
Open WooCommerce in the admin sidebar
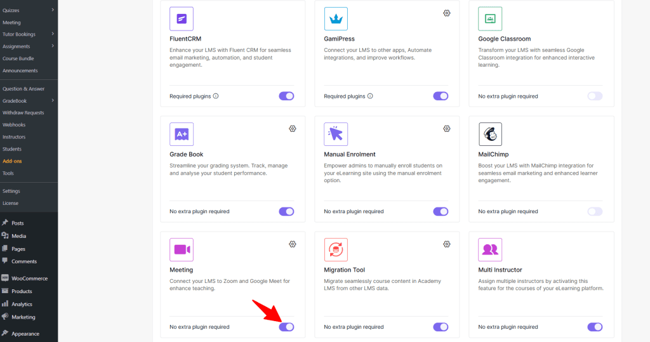click(29, 279)
